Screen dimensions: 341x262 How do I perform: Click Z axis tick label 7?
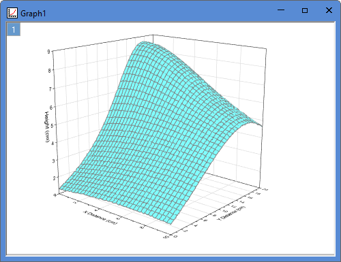(x=50, y=89)
